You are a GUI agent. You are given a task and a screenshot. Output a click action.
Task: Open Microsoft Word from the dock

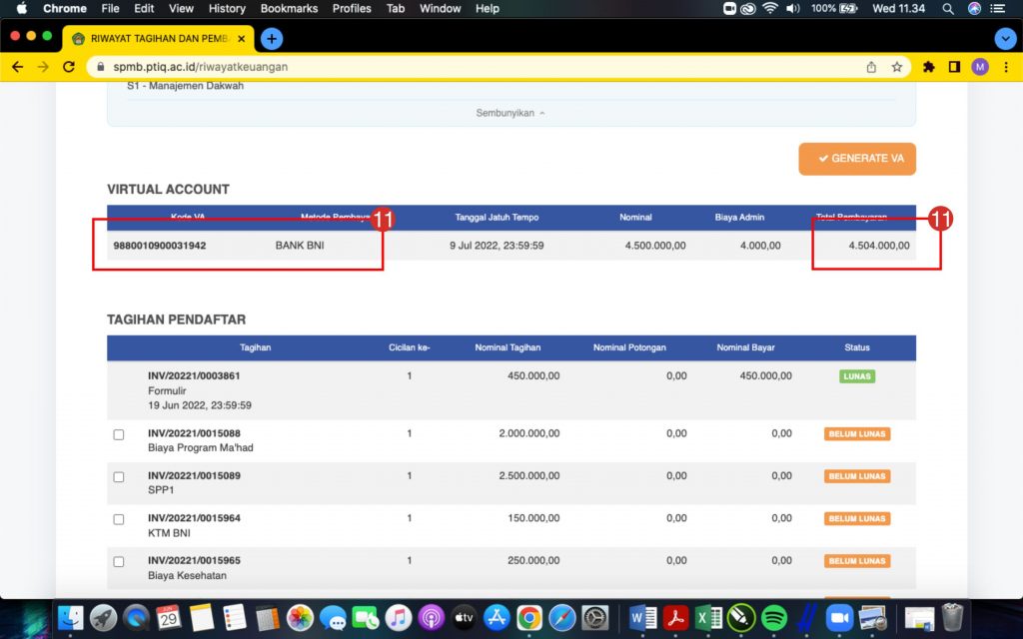point(643,617)
